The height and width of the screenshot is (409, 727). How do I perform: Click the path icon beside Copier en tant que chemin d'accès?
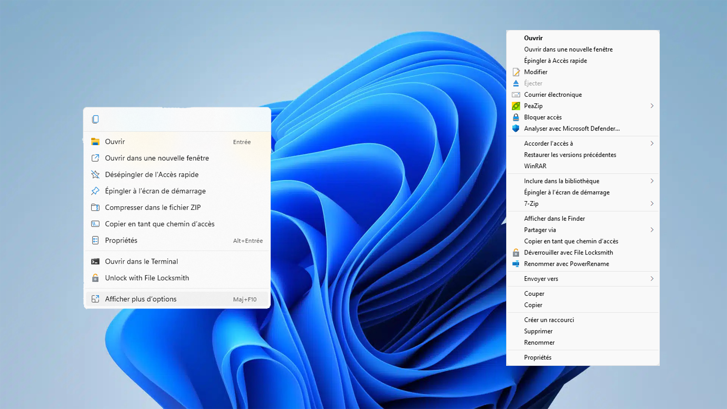[95, 224]
